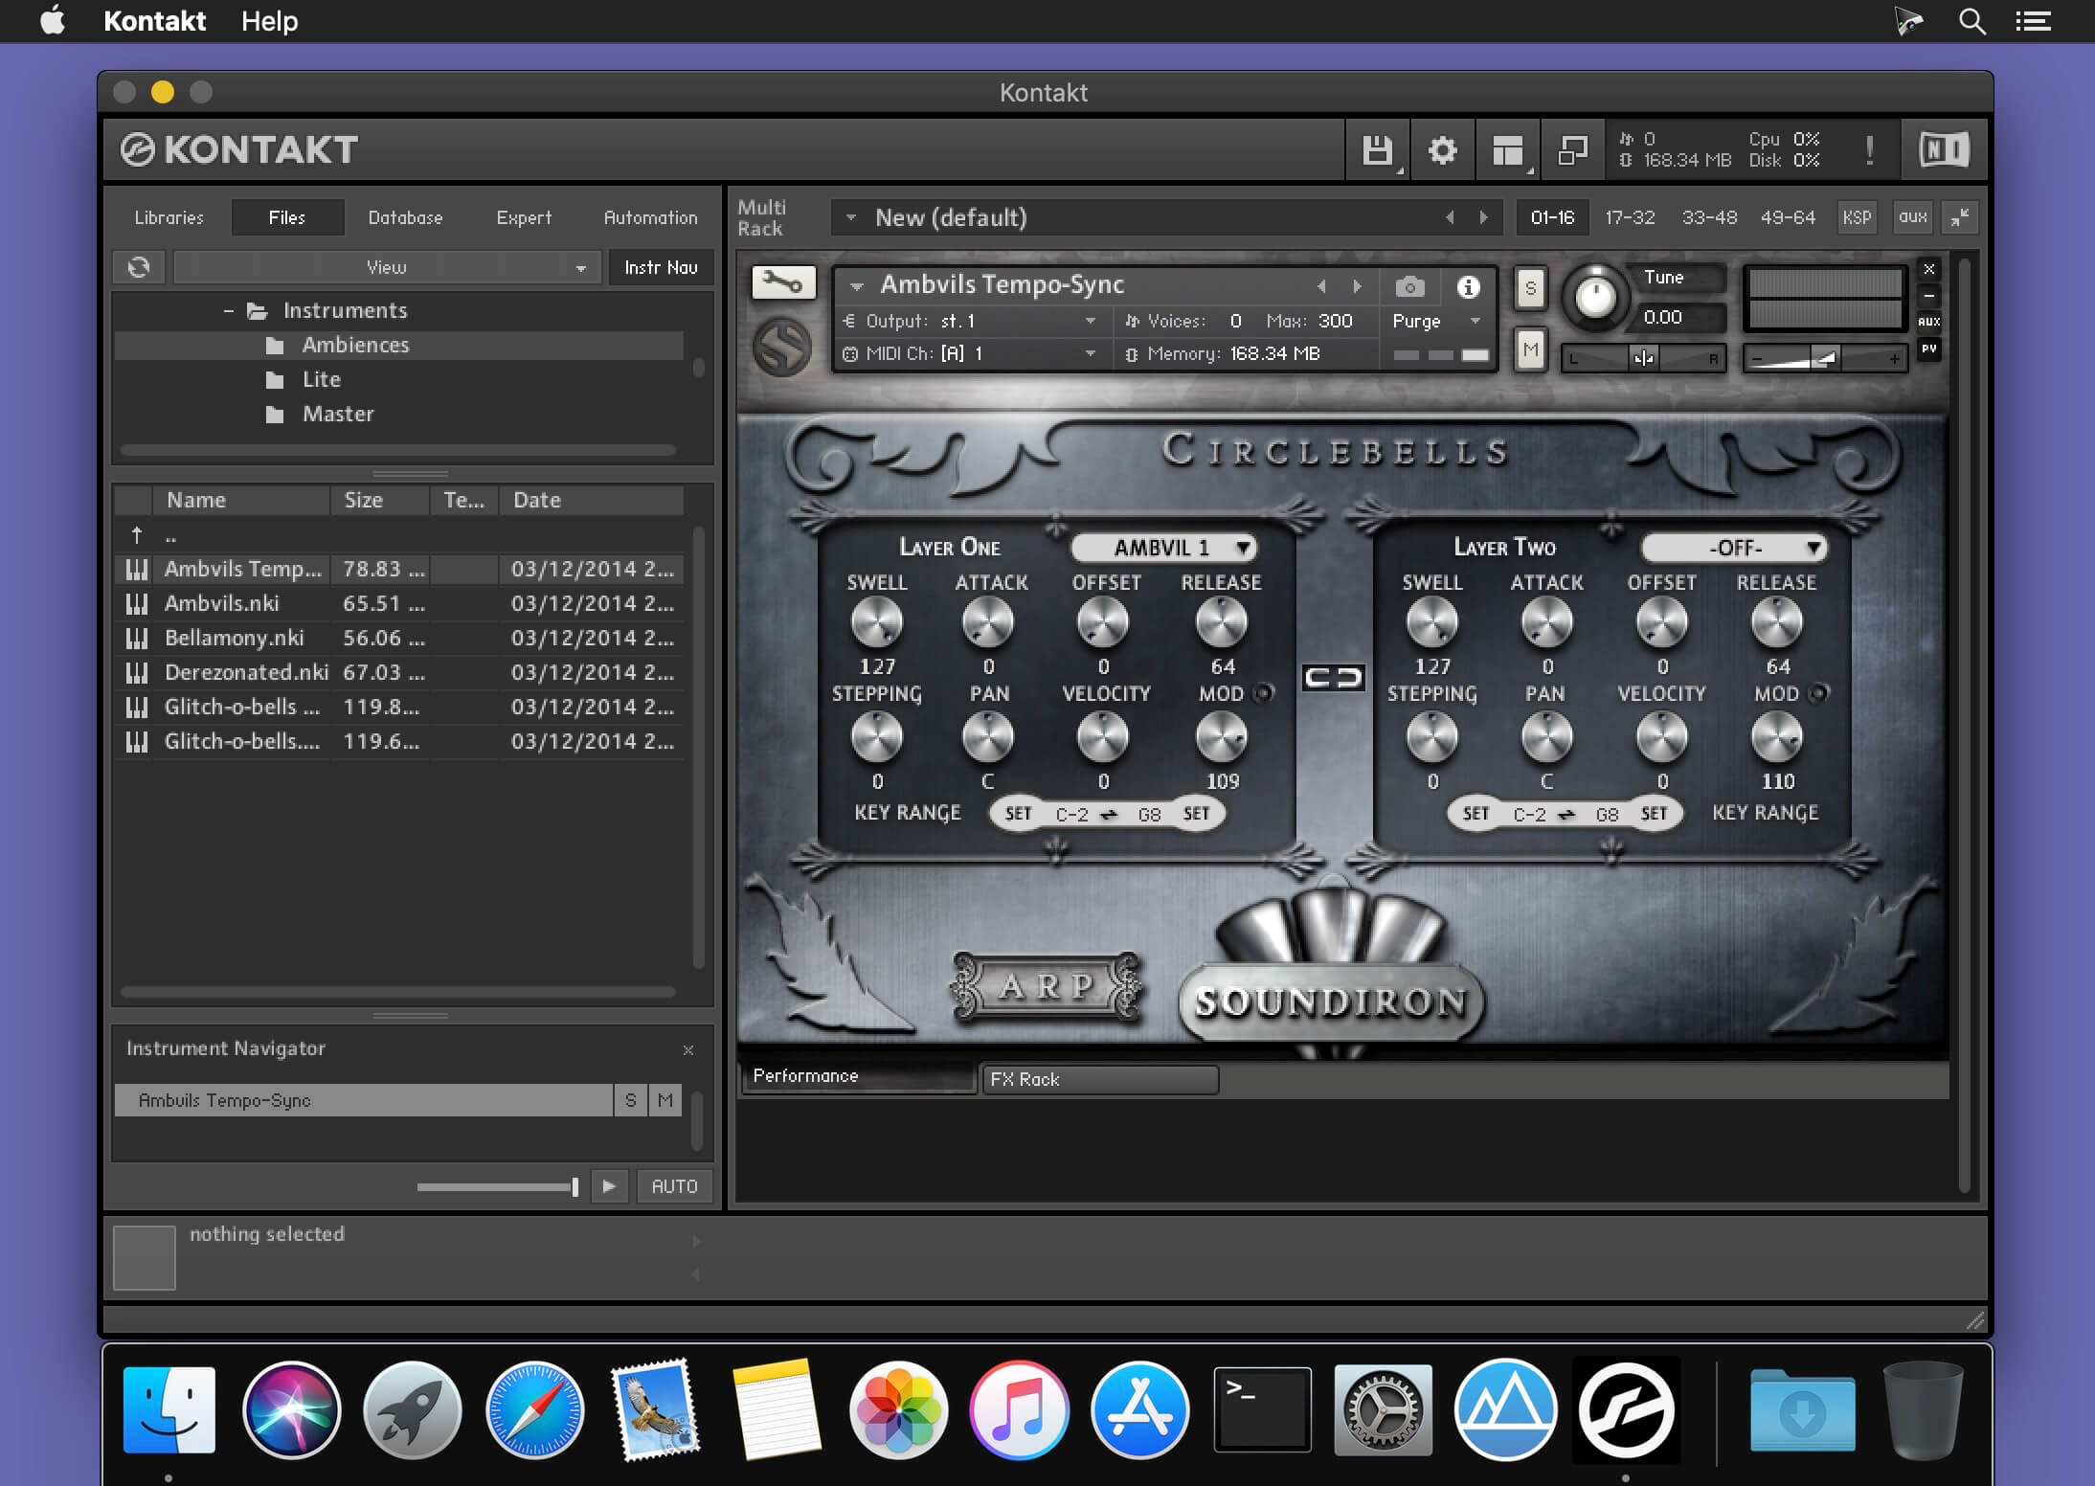This screenshot has width=2095, height=1486.
Task: Toggle AUTO preview button
Action: pyautogui.click(x=674, y=1186)
